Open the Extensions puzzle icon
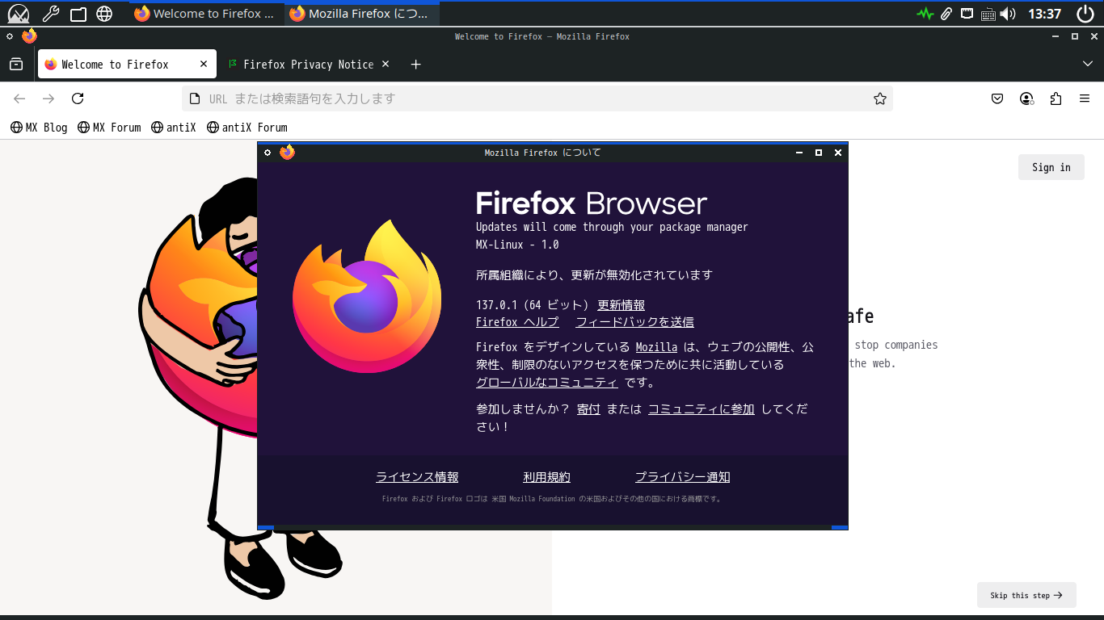Viewport: 1104px width, 620px height. tap(1056, 98)
